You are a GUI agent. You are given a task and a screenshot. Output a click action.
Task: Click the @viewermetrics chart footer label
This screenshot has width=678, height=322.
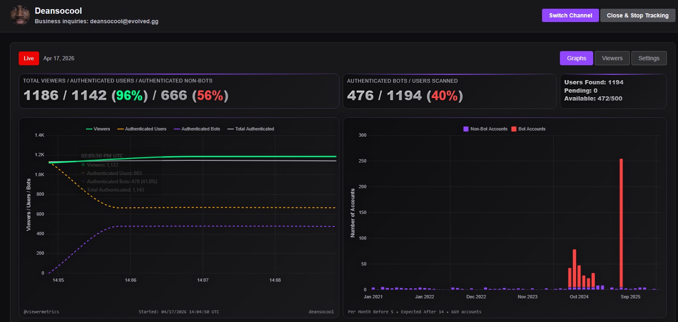tap(41, 312)
